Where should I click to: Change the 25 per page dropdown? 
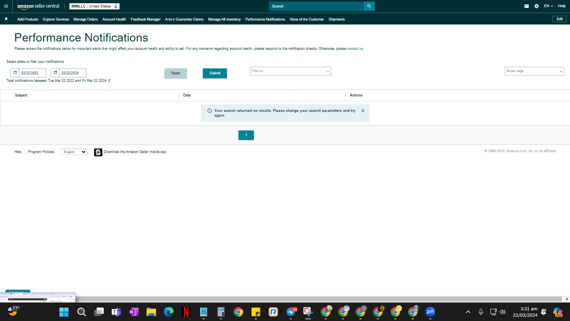(534, 71)
